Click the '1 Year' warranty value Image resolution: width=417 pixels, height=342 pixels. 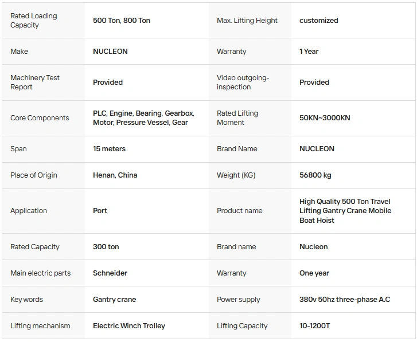tap(309, 51)
